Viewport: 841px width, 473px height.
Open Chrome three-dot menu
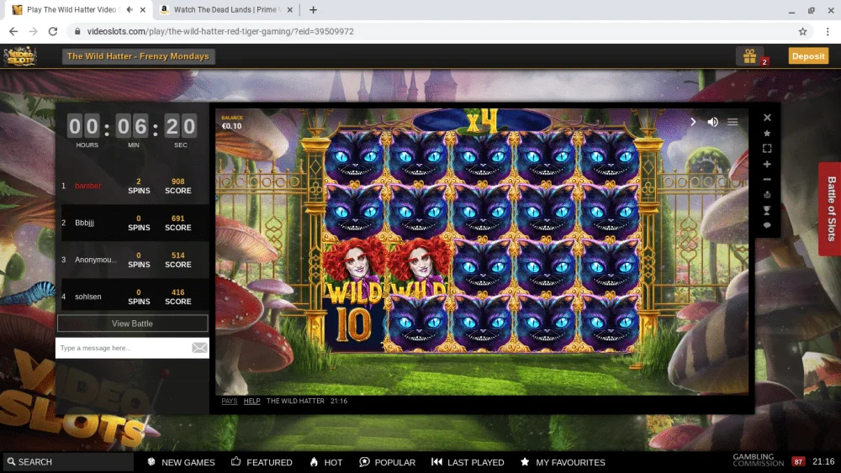pos(828,32)
